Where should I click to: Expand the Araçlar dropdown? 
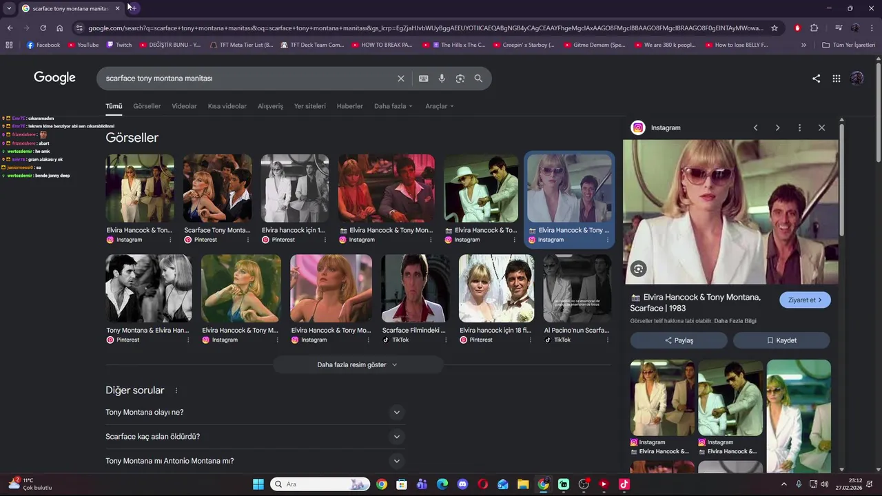click(x=440, y=106)
